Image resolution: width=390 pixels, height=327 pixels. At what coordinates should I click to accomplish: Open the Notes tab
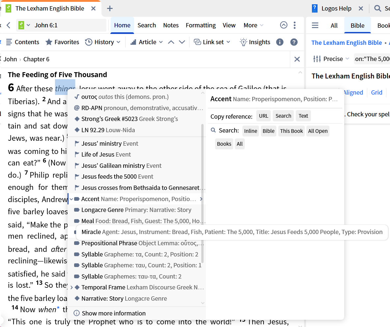tap(171, 25)
